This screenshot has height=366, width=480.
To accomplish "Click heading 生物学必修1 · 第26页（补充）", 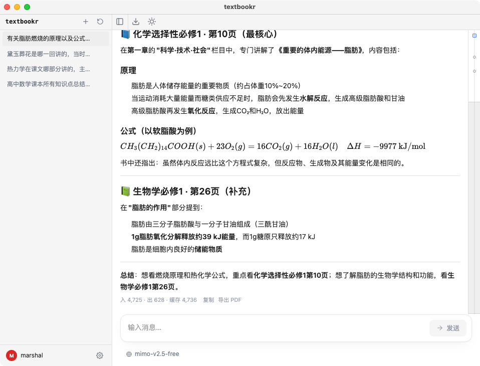I will click(192, 192).
